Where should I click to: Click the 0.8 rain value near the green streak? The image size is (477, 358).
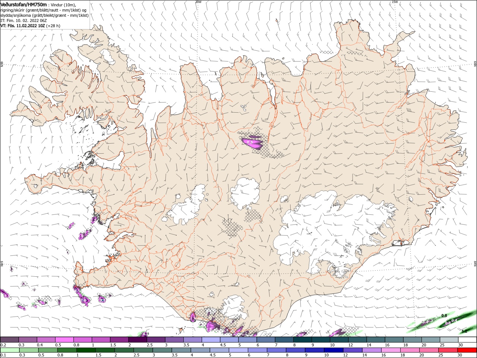tap(444, 315)
